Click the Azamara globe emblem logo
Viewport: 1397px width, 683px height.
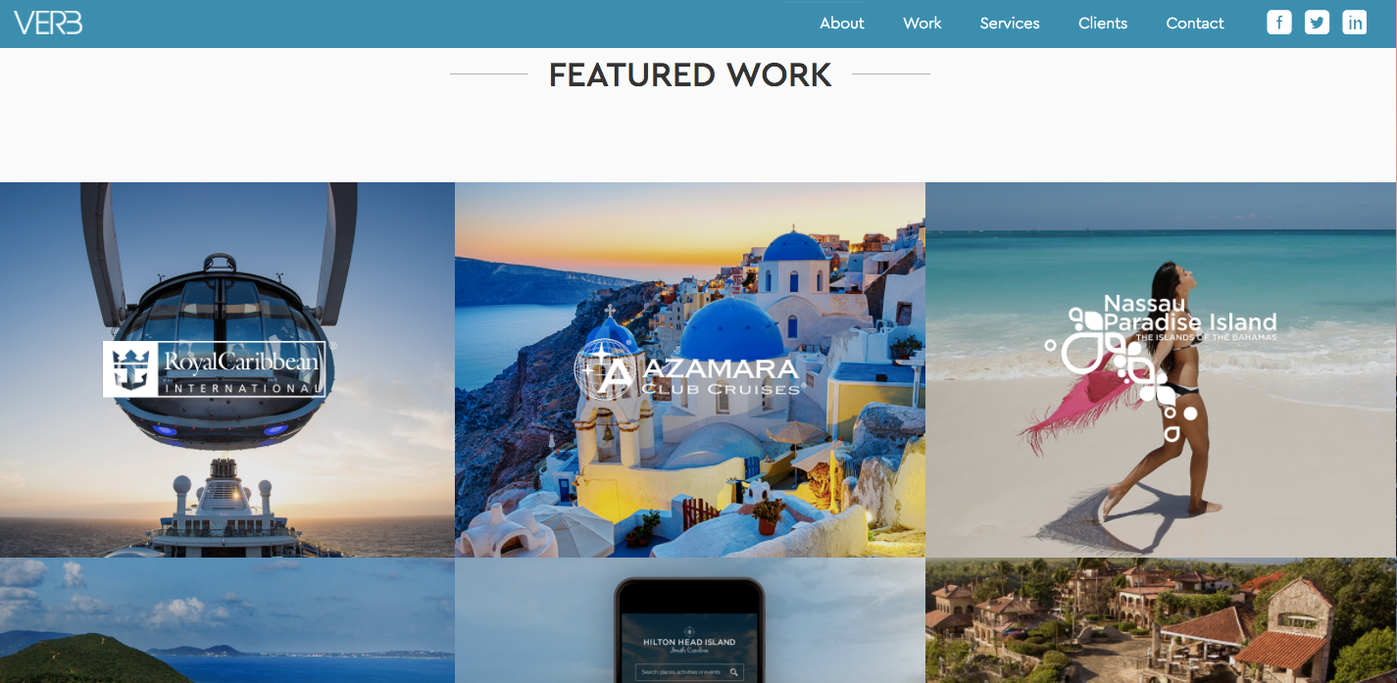pos(605,370)
